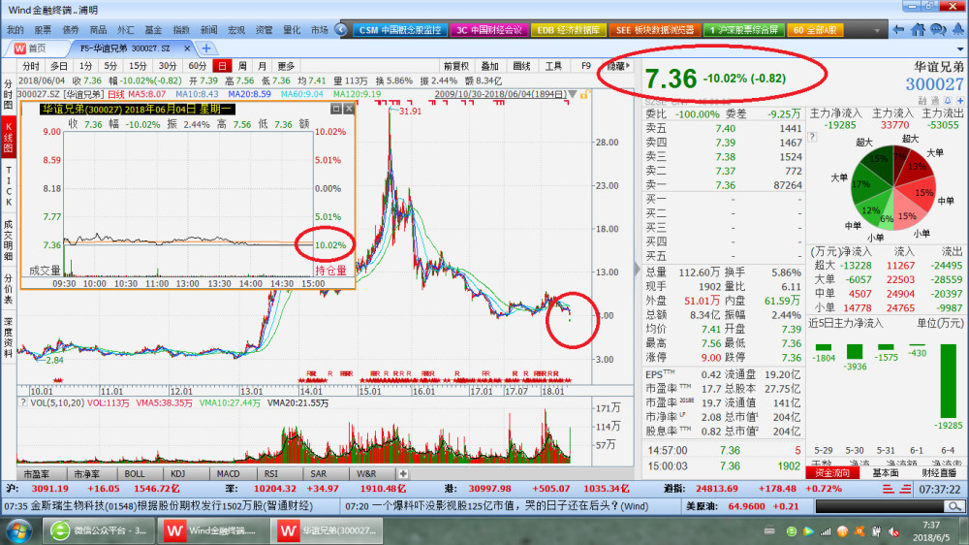The height and width of the screenshot is (545, 969).
Task: Toggle the 隐藏 panel arrow
Action: tap(618, 66)
